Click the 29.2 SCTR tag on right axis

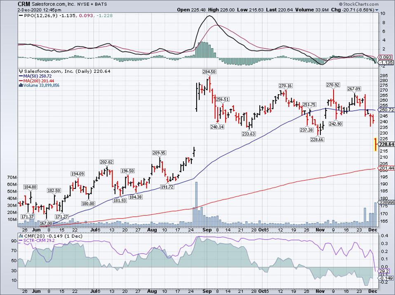384,272
